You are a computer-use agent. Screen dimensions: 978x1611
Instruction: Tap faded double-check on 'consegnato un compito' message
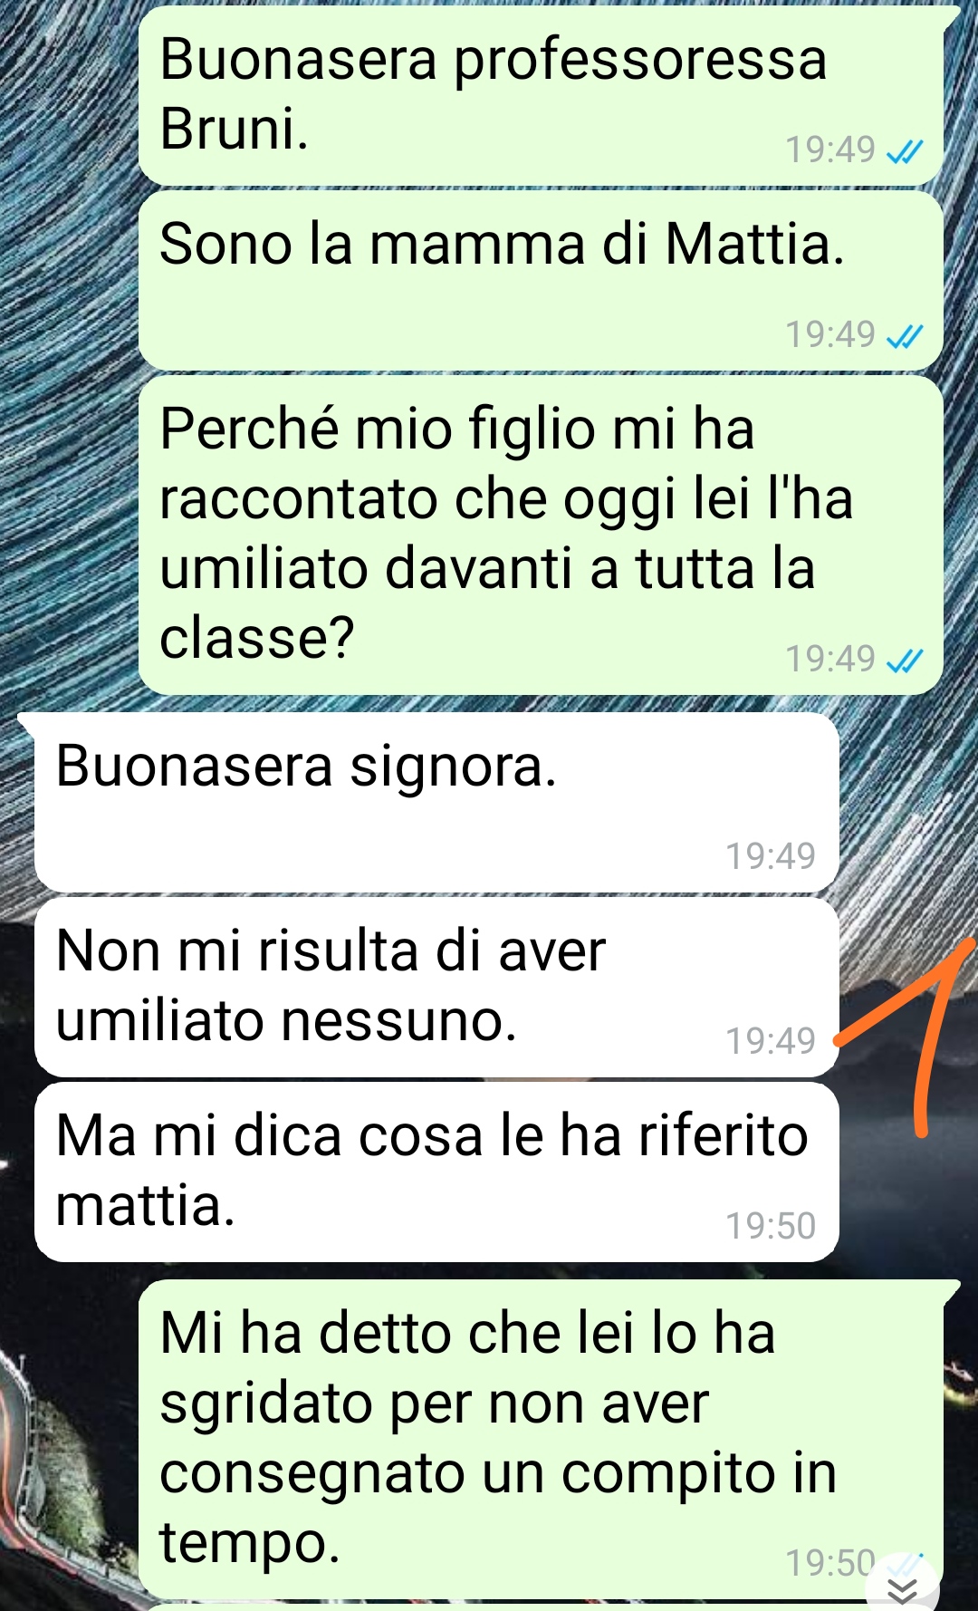904,1563
